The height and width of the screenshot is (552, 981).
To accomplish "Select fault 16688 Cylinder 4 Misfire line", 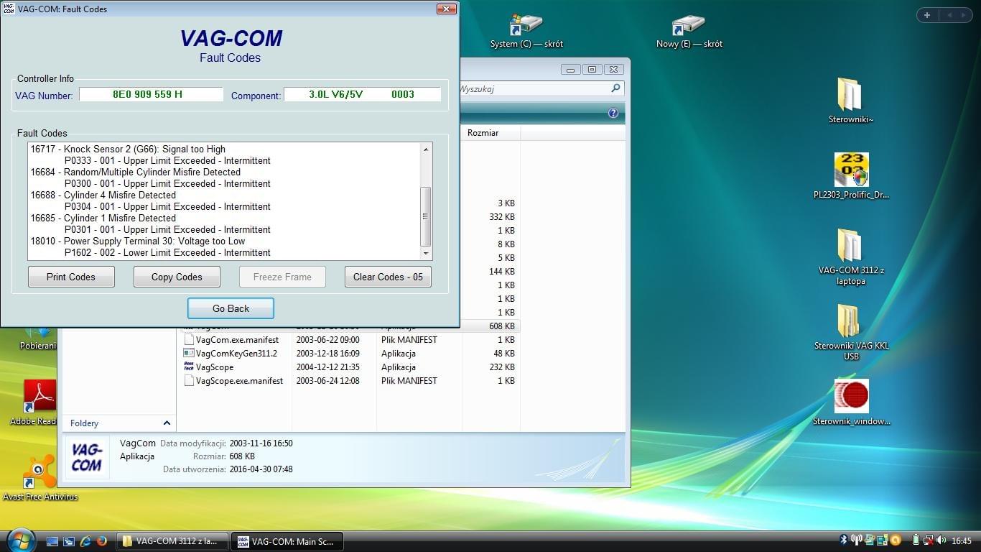I will point(103,195).
